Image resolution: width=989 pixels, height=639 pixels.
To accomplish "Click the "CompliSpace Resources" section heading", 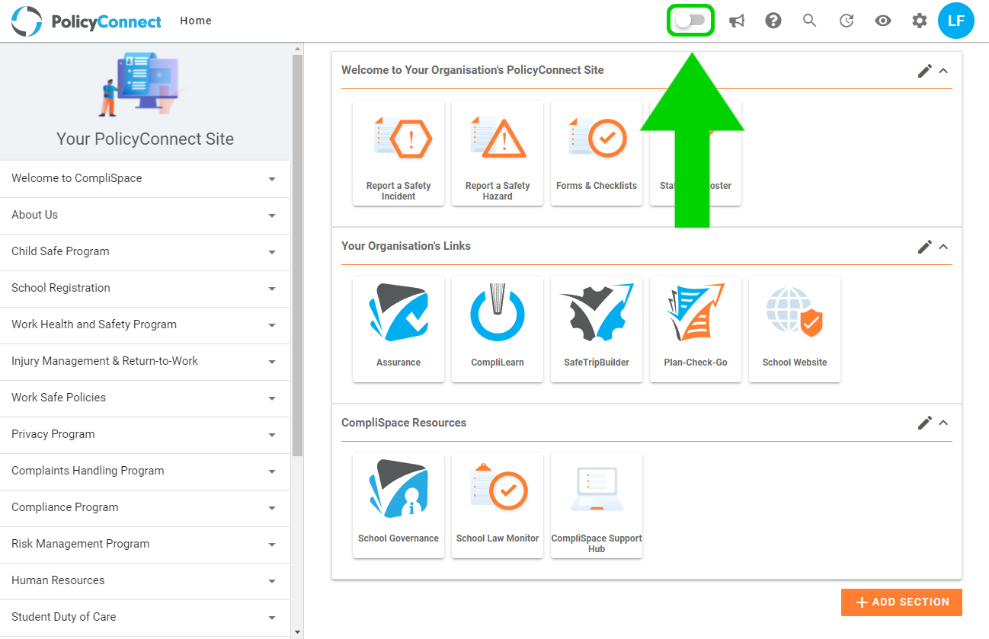I will [x=404, y=423].
